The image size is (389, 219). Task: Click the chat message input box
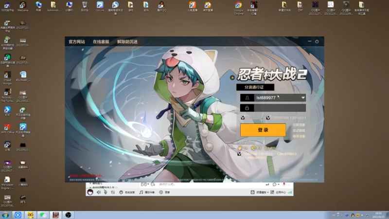tap(211, 184)
